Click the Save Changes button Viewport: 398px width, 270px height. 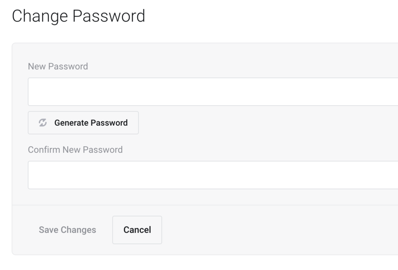click(x=67, y=230)
